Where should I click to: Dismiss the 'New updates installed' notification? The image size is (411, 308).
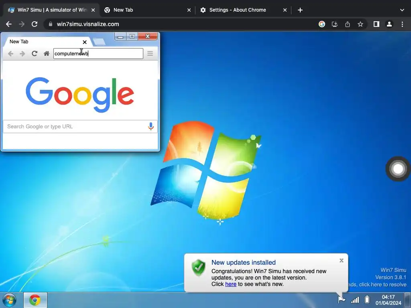[341, 260]
